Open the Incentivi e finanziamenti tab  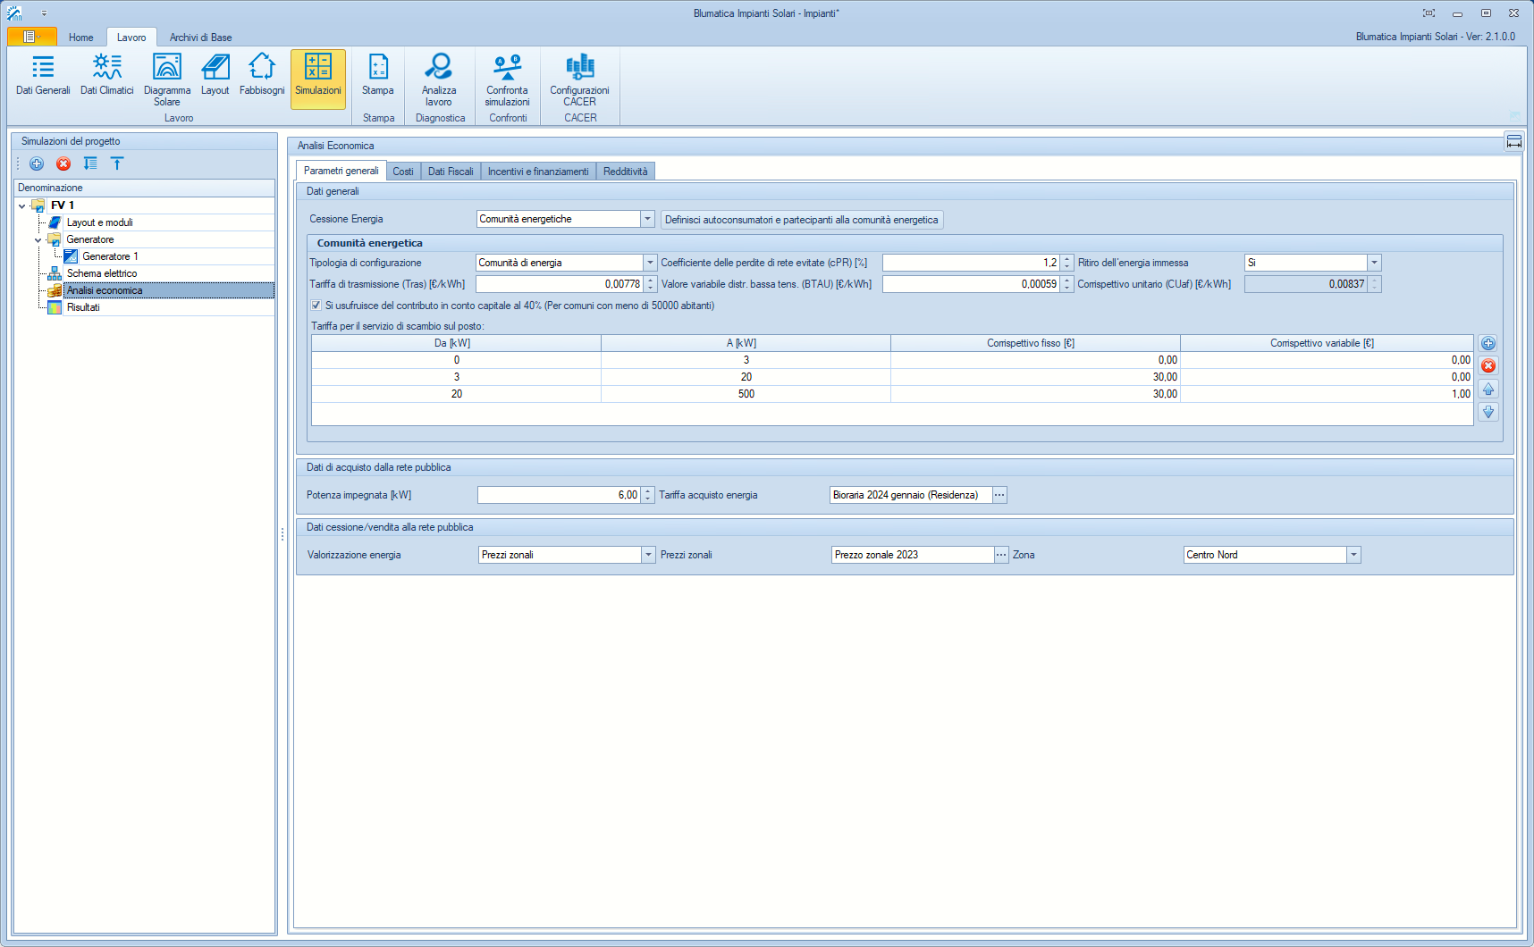pos(538,172)
